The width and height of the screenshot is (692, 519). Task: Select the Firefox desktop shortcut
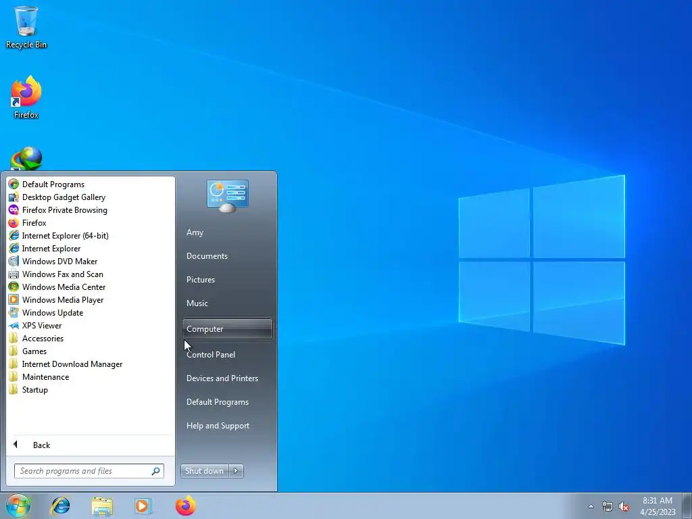26,97
